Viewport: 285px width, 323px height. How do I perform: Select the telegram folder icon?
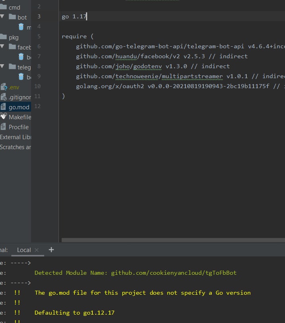tap(12, 67)
